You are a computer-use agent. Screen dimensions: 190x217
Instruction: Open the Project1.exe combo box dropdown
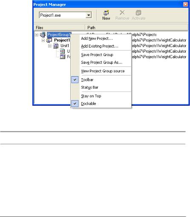[89, 15]
